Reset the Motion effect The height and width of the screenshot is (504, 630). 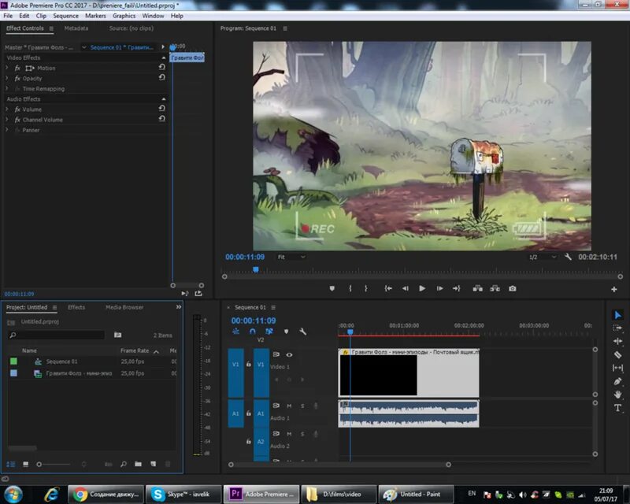coord(161,67)
